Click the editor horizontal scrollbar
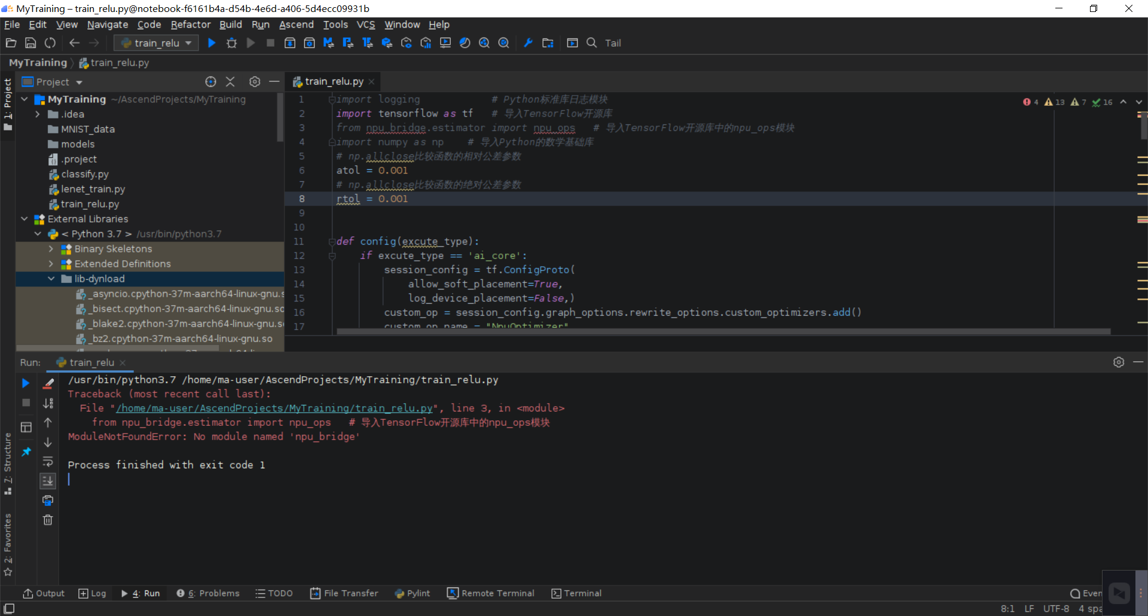The height and width of the screenshot is (616, 1148). point(723,331)
